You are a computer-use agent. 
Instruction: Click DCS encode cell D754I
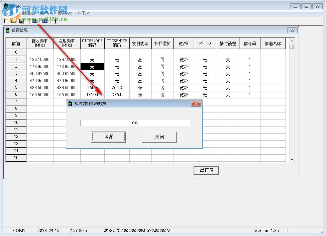(117, 95)
